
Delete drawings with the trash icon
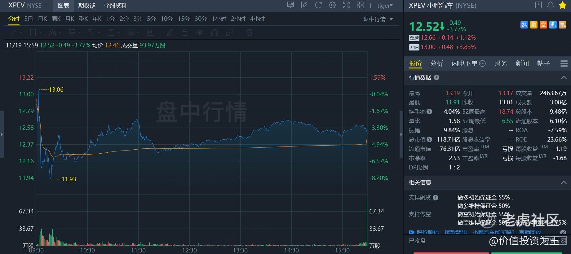(249, 32)
